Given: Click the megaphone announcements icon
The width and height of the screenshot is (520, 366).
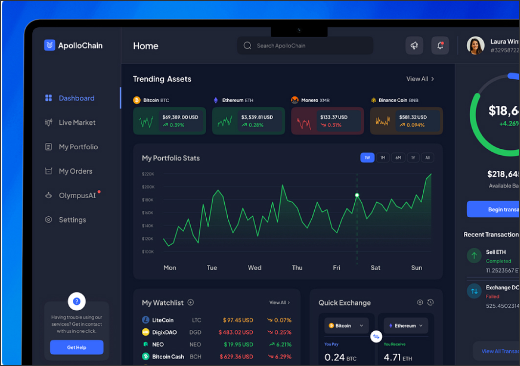Looking at the screenshot, I should tap(414, 46).
